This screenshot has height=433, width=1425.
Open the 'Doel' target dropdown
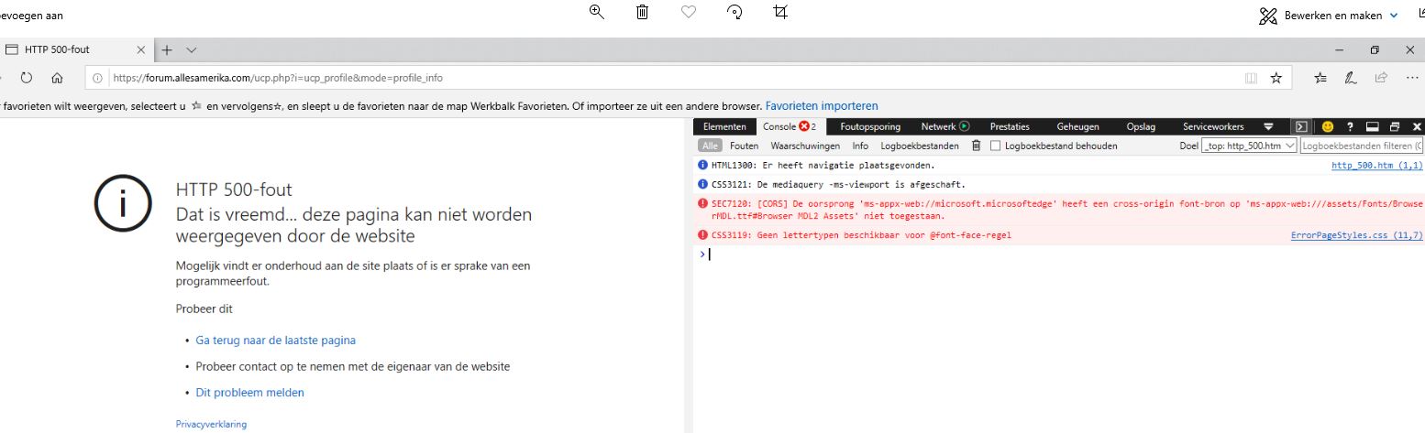pos(1249,146)
